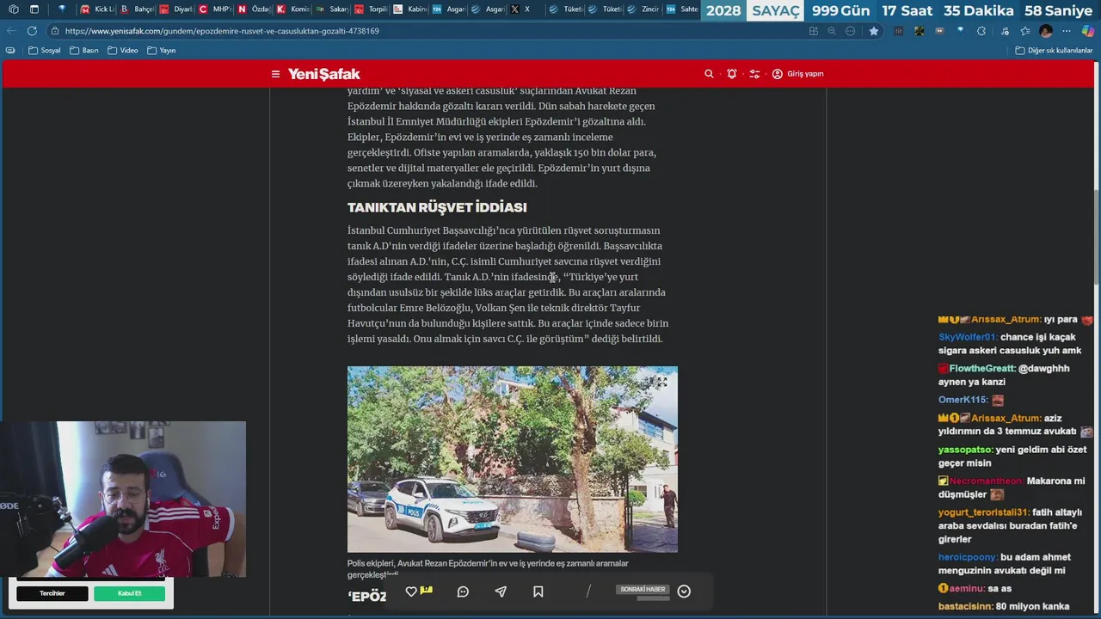Switch to the Sakary tab

tap(333, 9)
